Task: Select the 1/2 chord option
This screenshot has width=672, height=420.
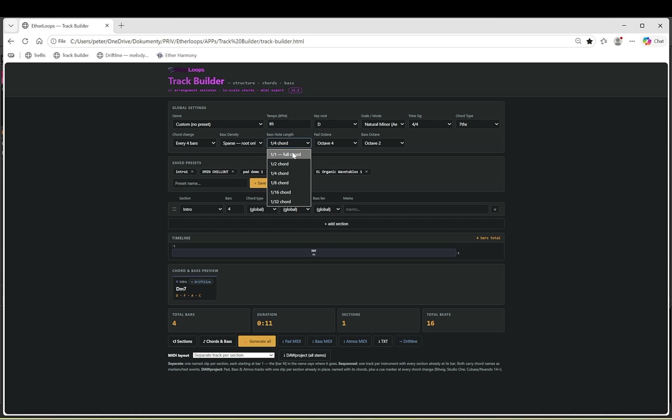Action: (289, 164)
